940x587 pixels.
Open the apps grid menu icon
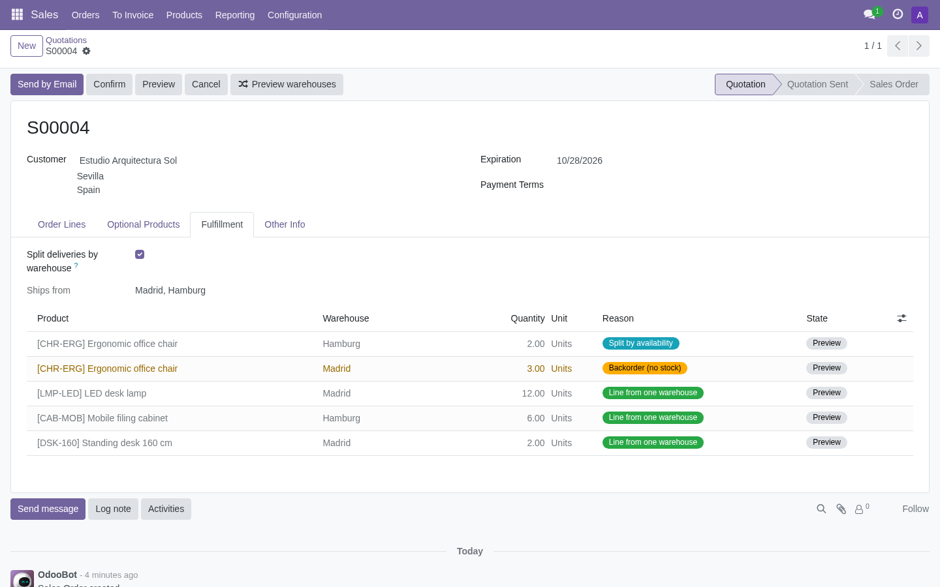[x=17, y=14]
